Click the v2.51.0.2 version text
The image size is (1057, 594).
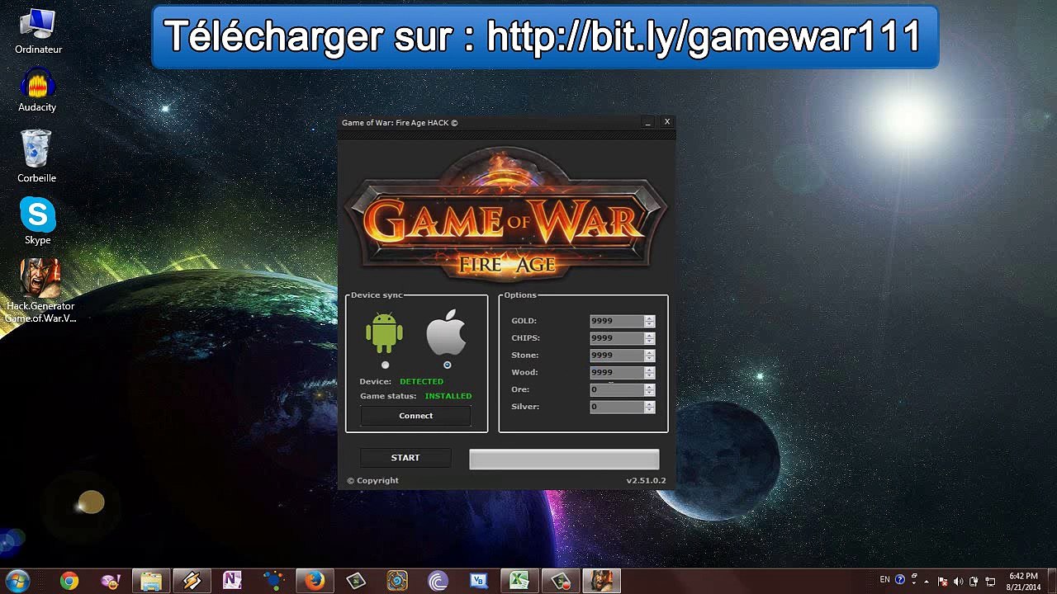646,481
